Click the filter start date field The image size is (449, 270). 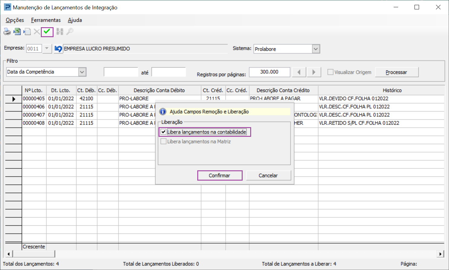121,72
